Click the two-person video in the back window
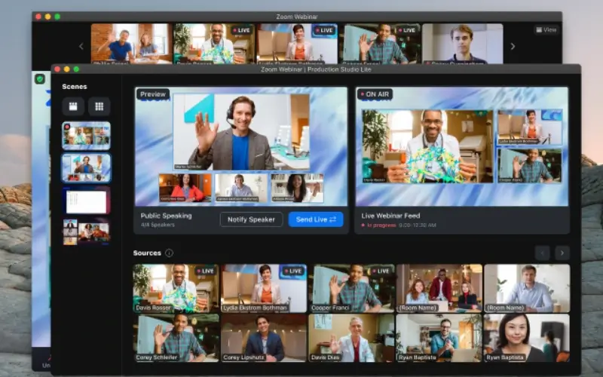 pos(131,44)
